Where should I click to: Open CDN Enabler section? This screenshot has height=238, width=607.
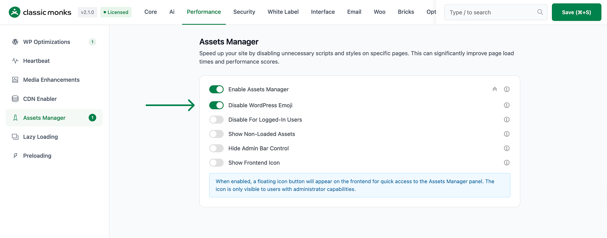click(54, 99)
